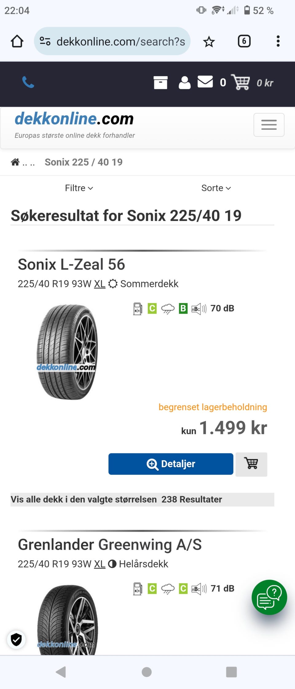Open the user account icon
This screenshot has height=689, width=295.
coord(184,82)
